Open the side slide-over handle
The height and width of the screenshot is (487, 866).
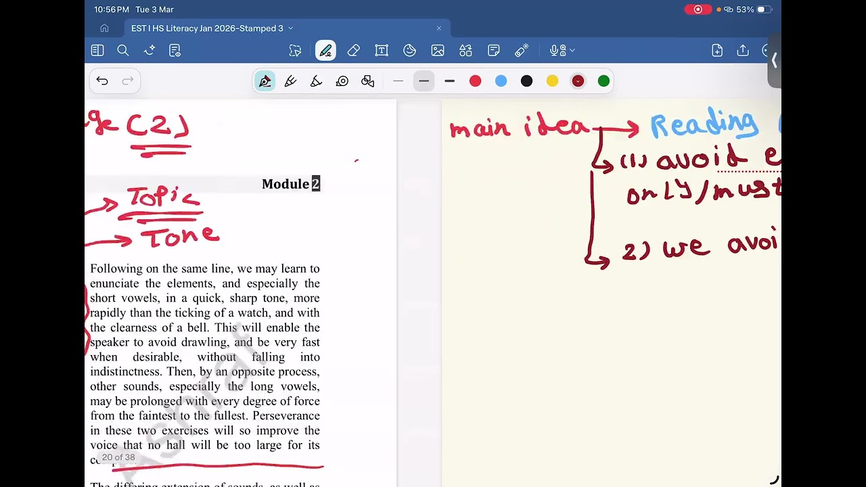coord(775,61)
